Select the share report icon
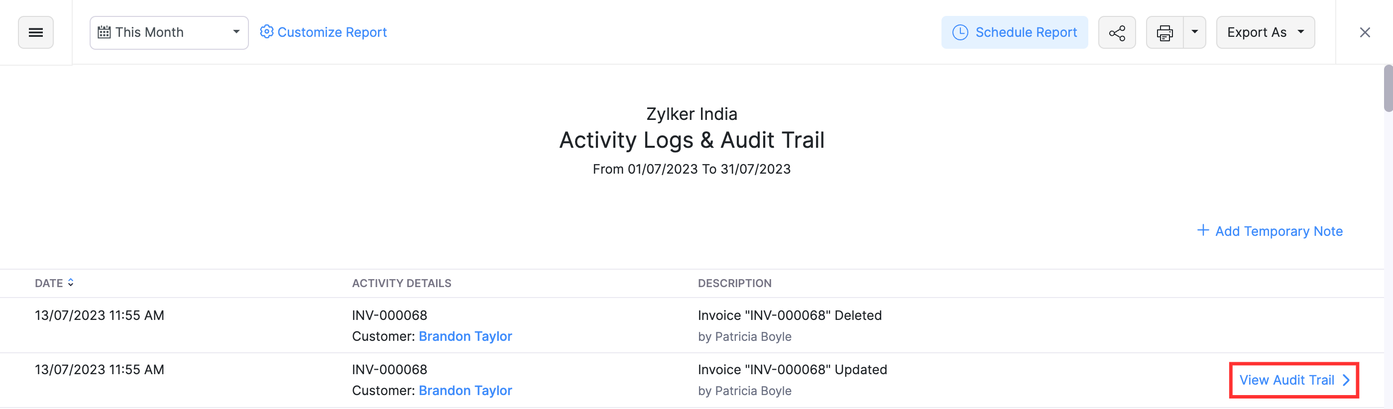The width and height of the screenshot is (1393, 409). pos(1117,32)
